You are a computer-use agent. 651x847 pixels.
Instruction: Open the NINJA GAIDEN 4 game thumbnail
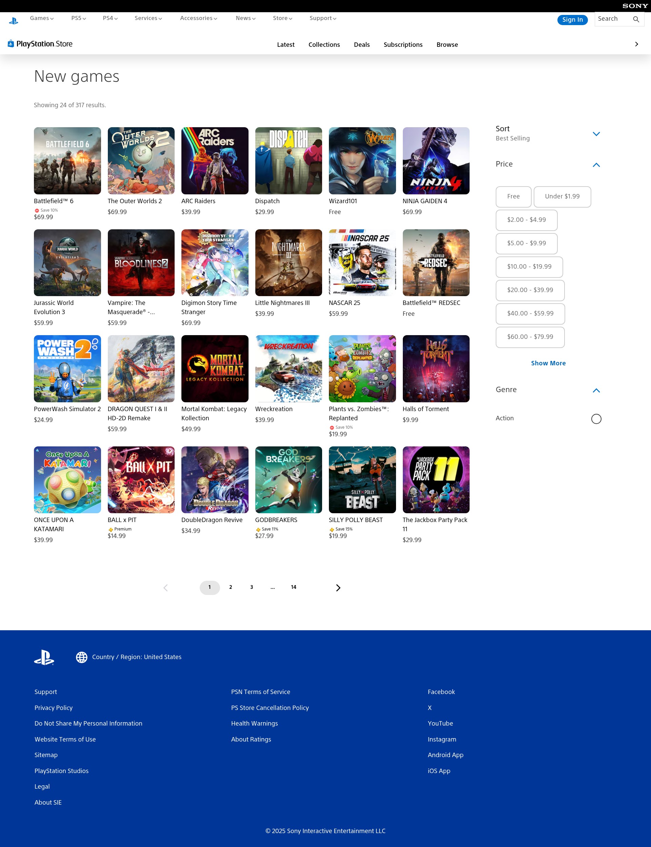point(436,161)
